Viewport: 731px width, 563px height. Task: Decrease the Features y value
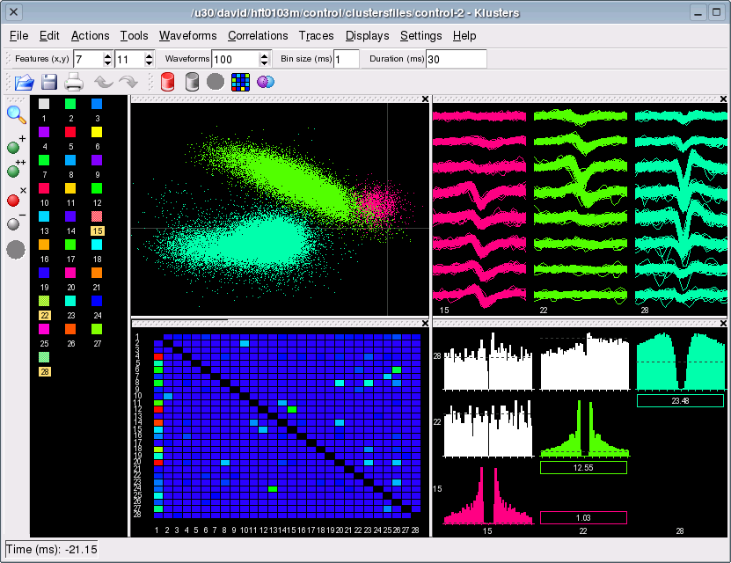point(149,63)
